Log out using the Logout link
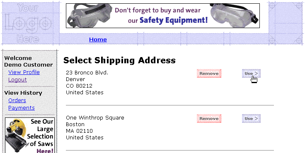The width and height of the screenshot is (305, 153). 17,80
